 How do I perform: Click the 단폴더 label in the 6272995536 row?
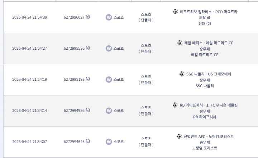[x=146, y=51]
